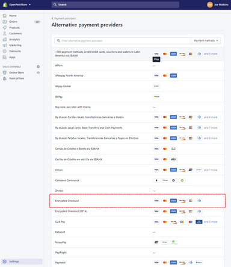Viewport: 231px width, 267px height.
Task: Click the Discounts sidebar icon
Action: coord(5,51)
